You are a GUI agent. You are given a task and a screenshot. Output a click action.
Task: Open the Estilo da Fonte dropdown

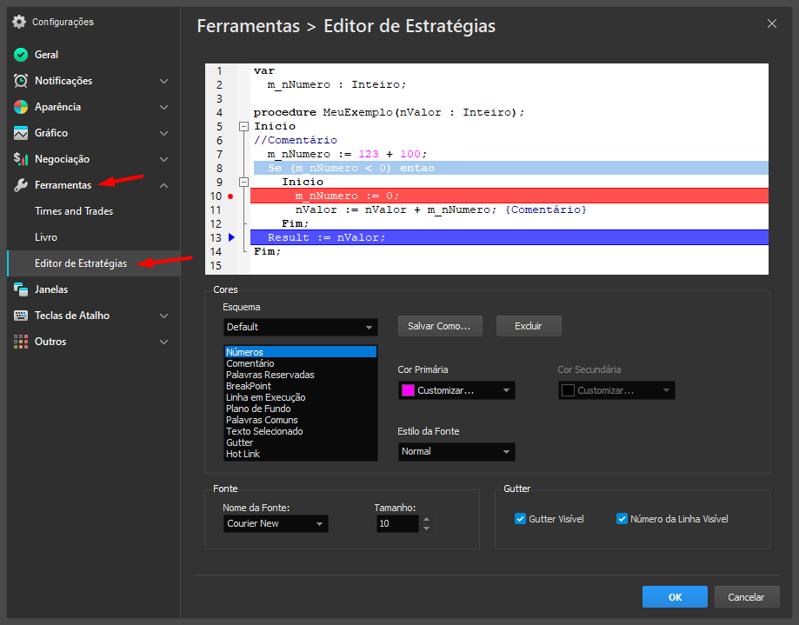coord(456,452)
